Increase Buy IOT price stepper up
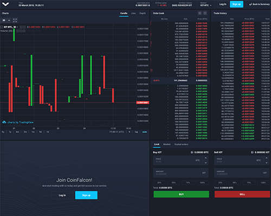Screen dimensions: 271x216 (x=205, y=158)
